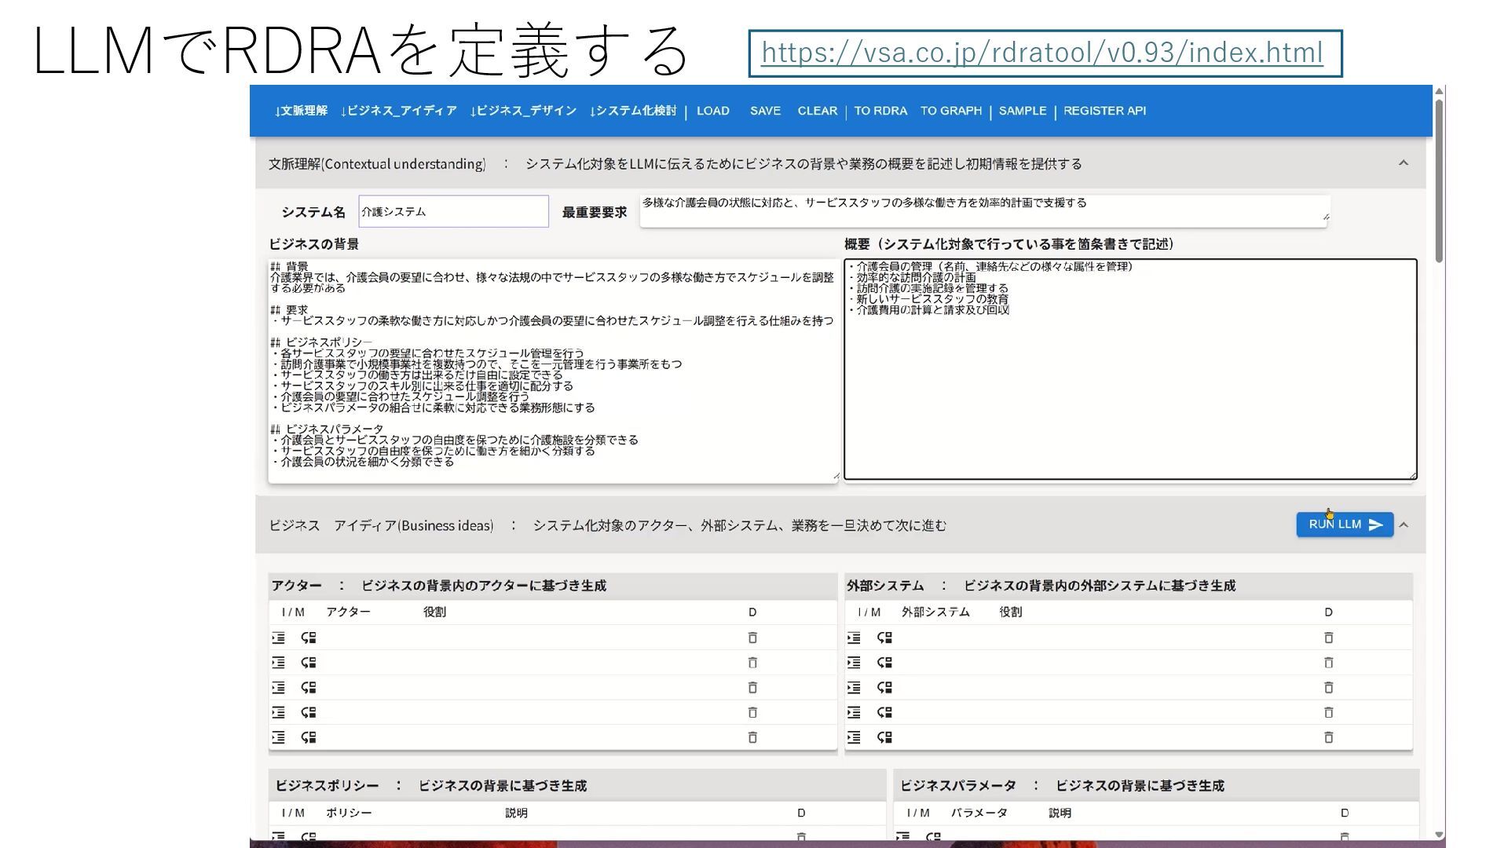
Task: Click LLM-modify icon in fourth アクター row
Action: (309, 712)
